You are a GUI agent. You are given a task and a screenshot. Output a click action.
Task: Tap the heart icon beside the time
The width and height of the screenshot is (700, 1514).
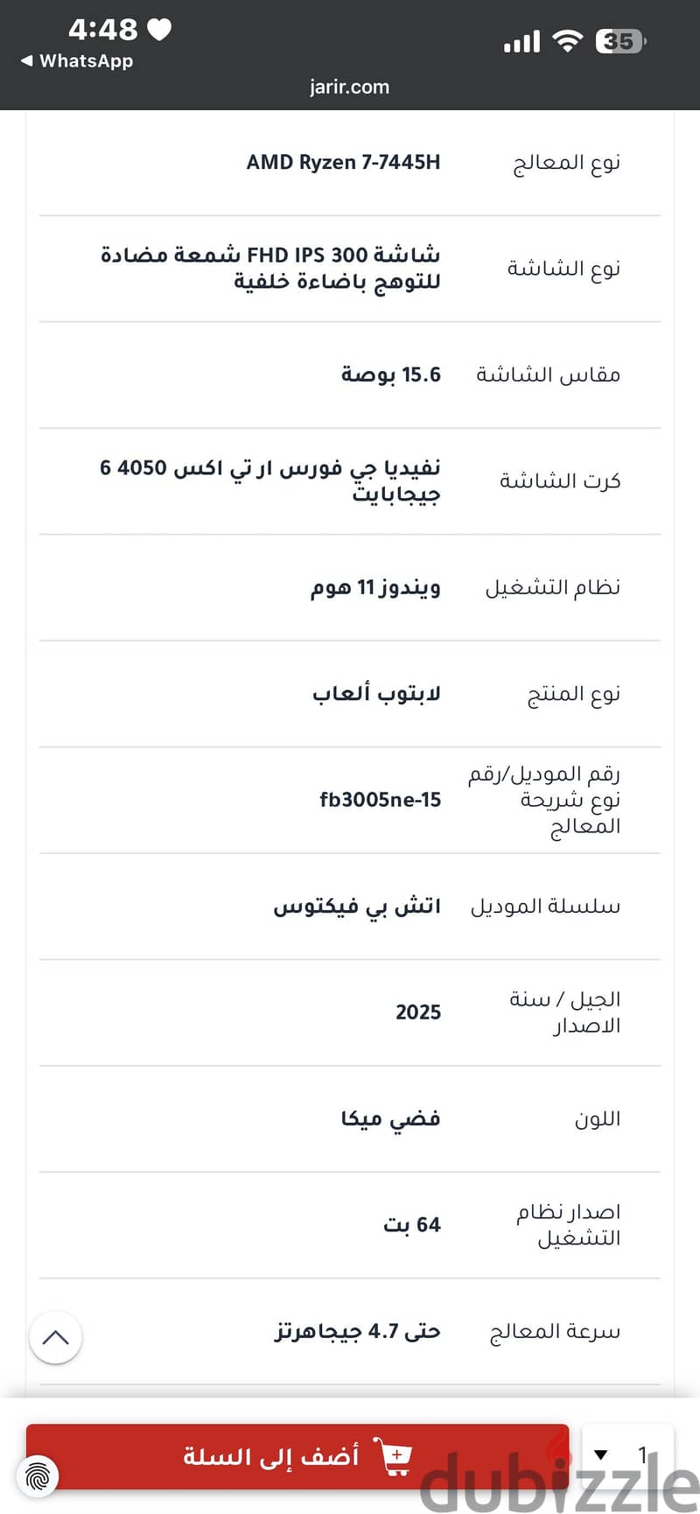159,30
